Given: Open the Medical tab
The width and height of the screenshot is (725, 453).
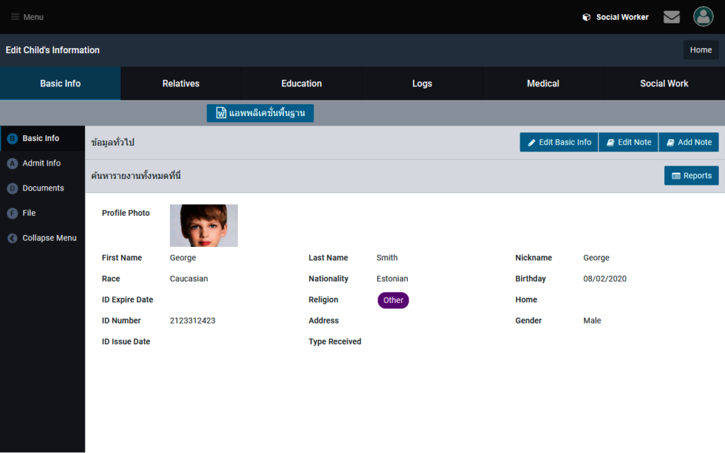Looking at the screenshot, I should (x=543, y=84).
